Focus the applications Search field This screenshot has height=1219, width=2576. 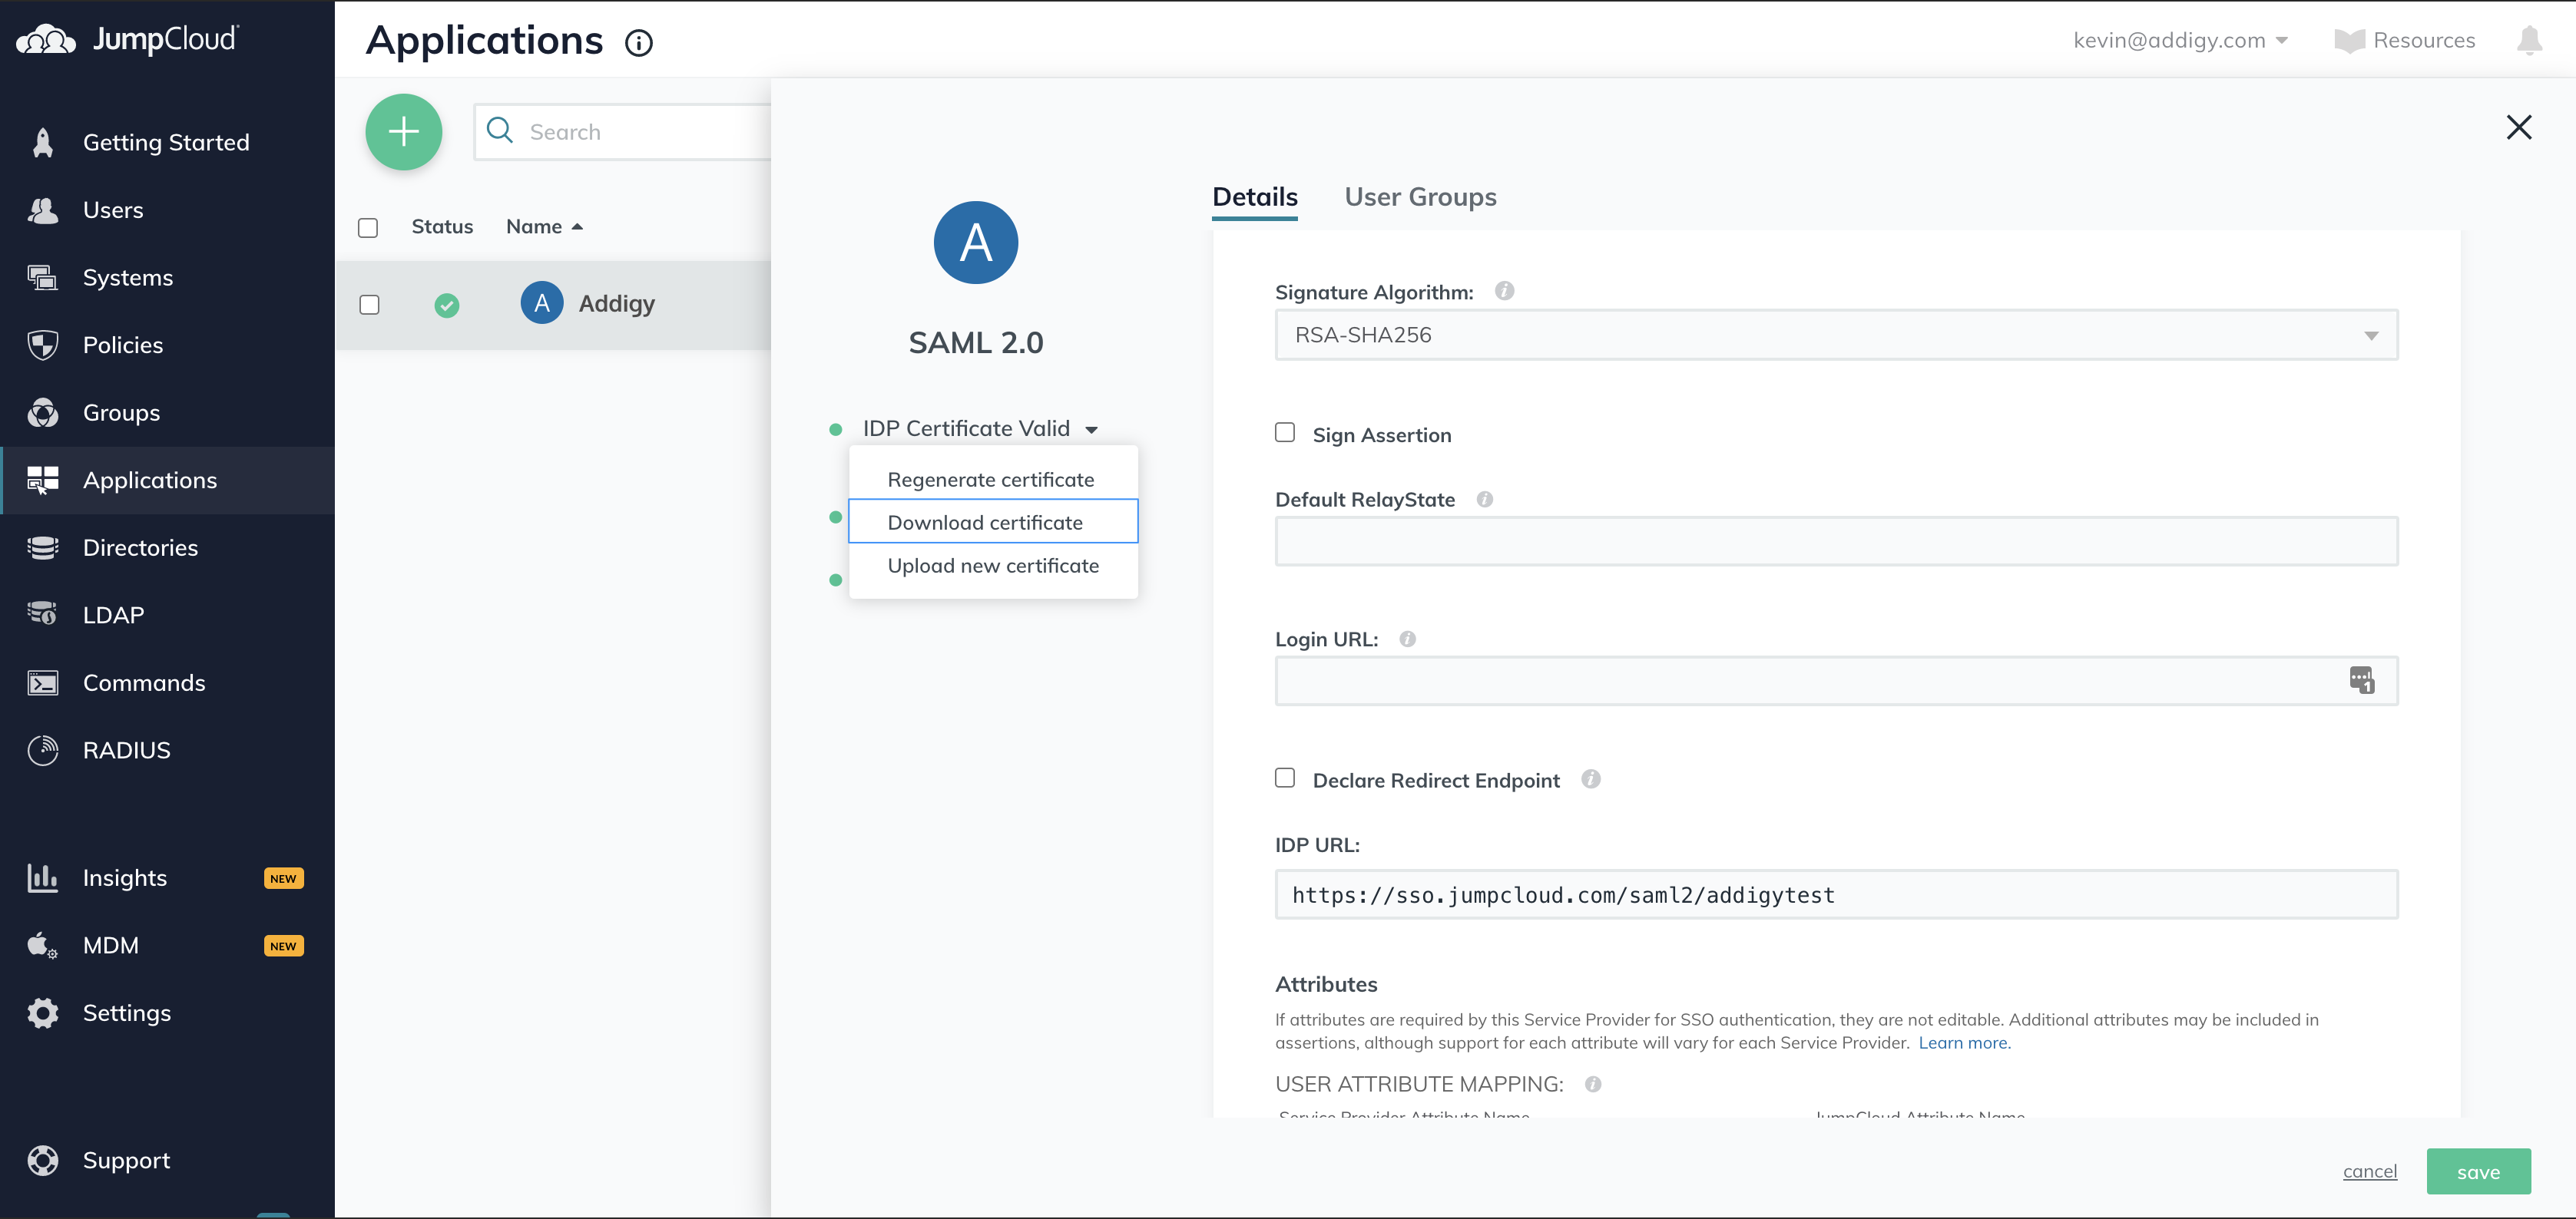coord(623,132)
